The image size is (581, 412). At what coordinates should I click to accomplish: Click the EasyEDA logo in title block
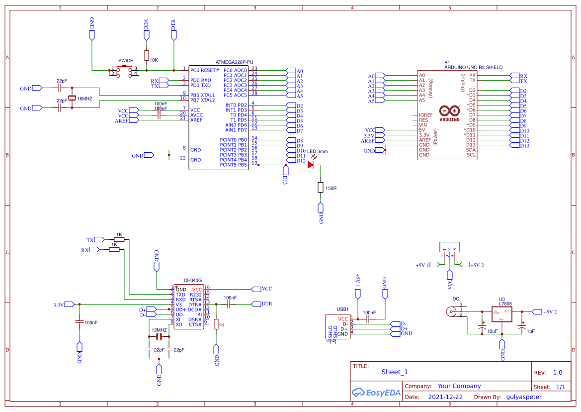[x=376, y=393]
